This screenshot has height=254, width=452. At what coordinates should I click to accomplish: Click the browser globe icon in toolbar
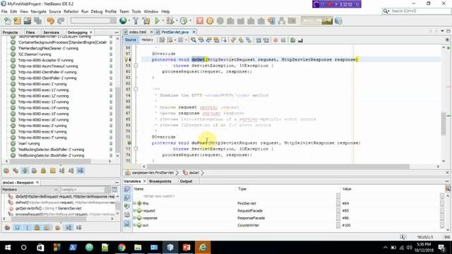point(123,20)
